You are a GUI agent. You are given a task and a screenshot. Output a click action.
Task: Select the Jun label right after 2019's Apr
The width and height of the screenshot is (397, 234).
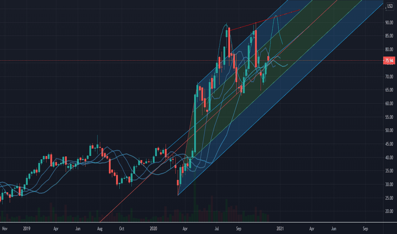click(x=78, y=229)
